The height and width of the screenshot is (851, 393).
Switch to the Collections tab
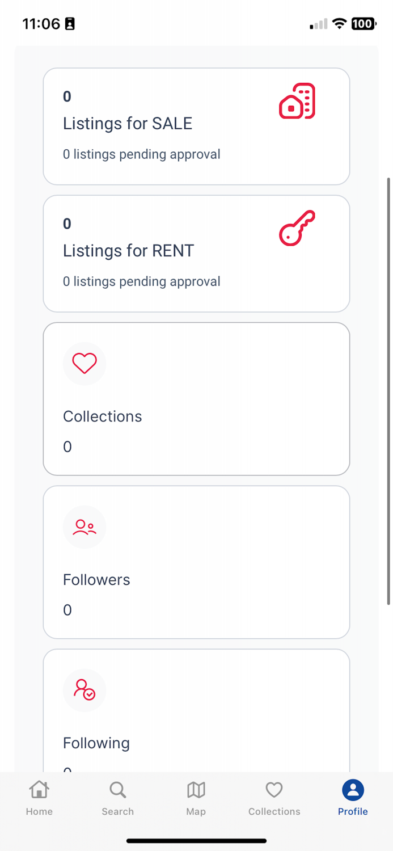point(274,797)
